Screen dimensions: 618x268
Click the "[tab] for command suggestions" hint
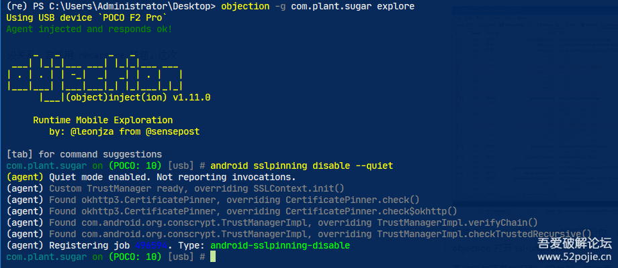(x=83, y=154)
